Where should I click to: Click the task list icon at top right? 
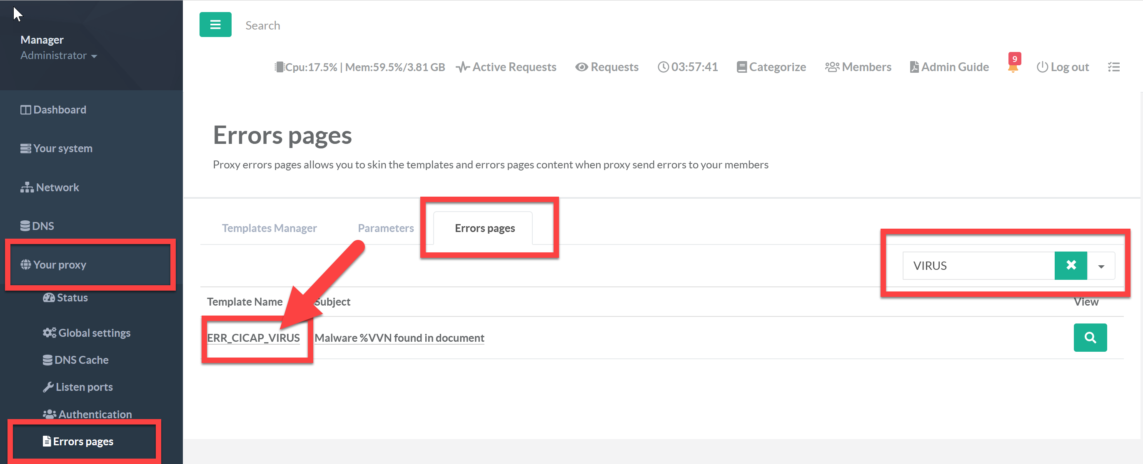click(x=1113, y=67)
